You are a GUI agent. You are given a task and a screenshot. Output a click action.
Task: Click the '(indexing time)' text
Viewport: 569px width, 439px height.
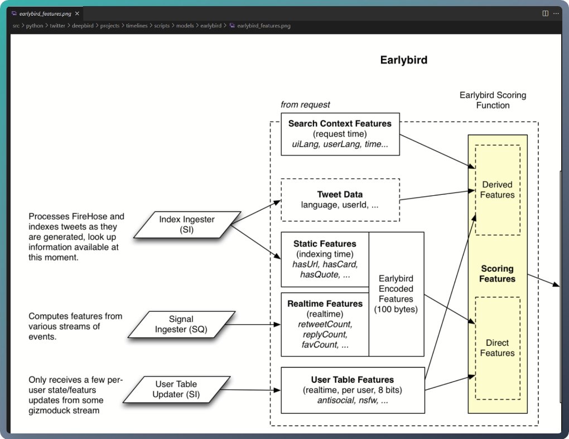(325, 254)
